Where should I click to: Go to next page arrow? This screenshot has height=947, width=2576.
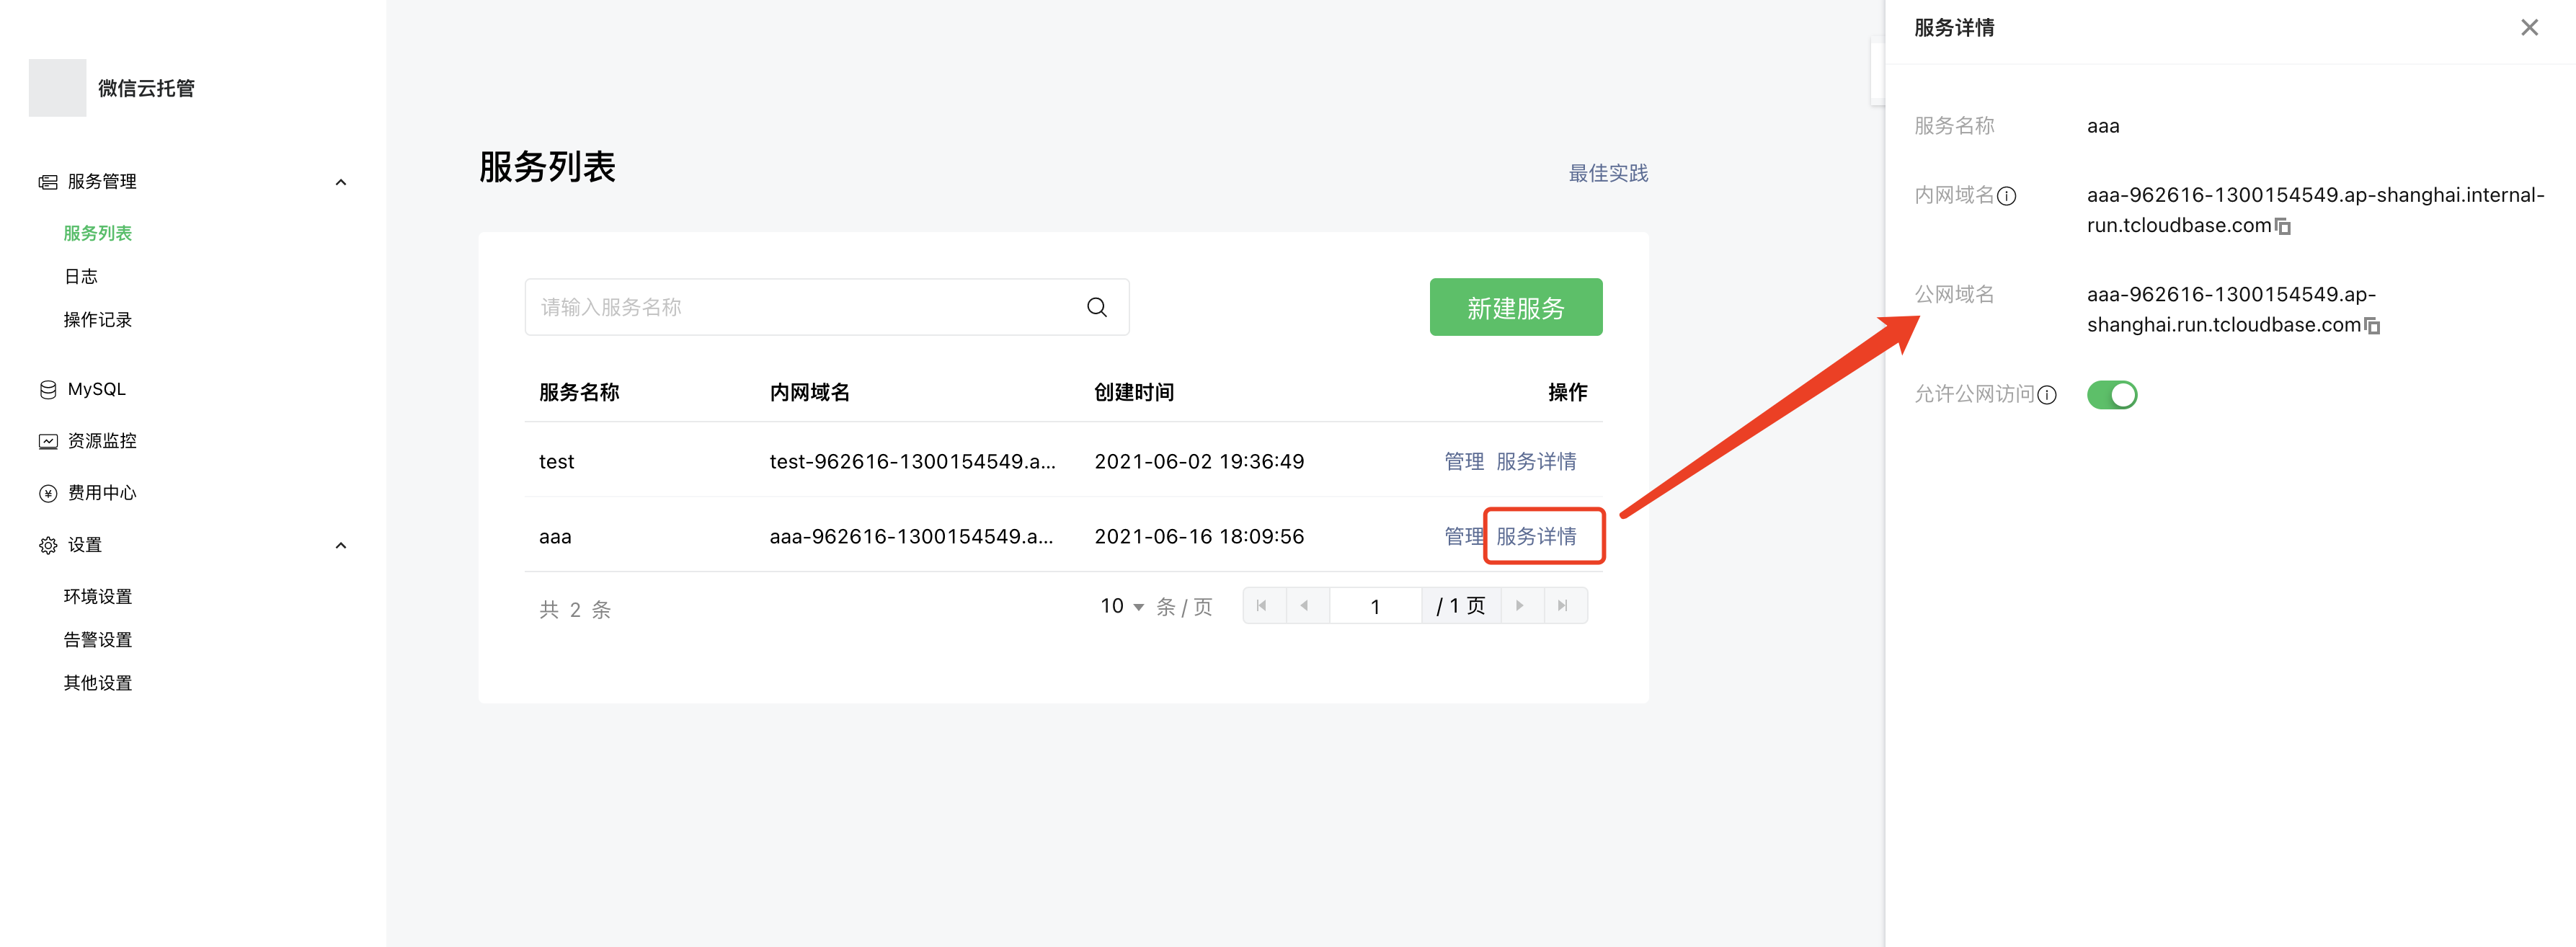coord(1519,606)
